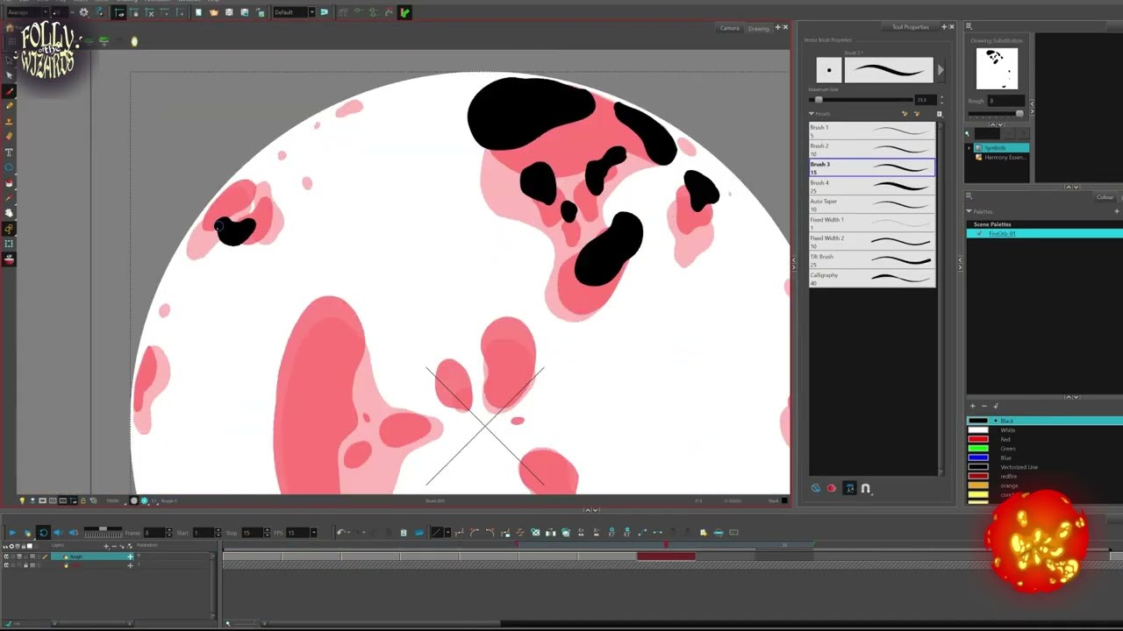Image resolution: width=1123 pixels, height=631 pixels.
Task: Select the Calligraphy preset
Action: [872, 278]
